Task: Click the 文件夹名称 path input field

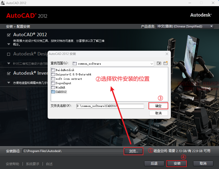Action: (x=110, y=106)
